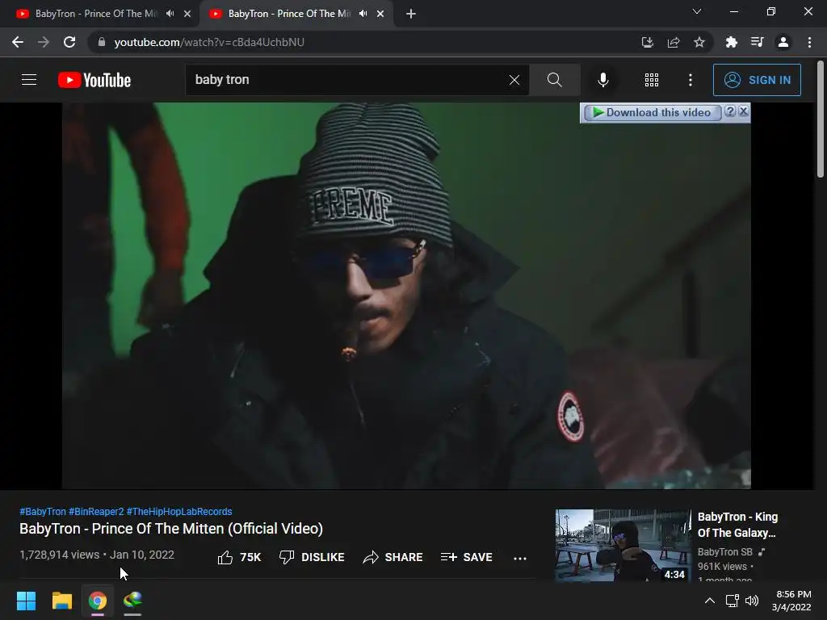Close the Download this video overlay

(744, 111)
